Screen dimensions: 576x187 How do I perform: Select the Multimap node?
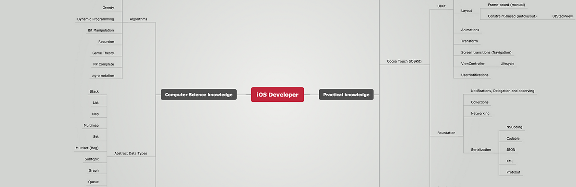[x=91, y=125]
